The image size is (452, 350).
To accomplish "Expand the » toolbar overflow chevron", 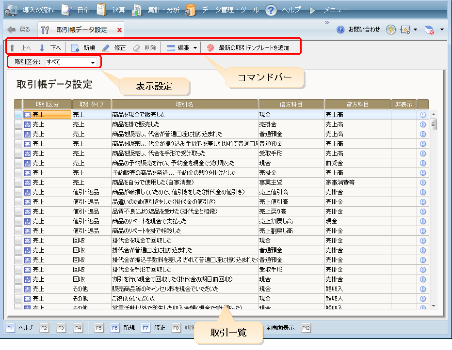I will [x=327, y=22].
